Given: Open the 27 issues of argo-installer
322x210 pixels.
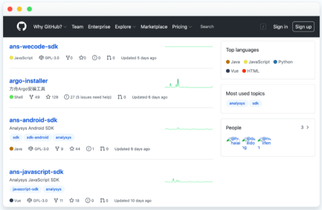Looking at the screenshot, I should [x=88, y=97].
